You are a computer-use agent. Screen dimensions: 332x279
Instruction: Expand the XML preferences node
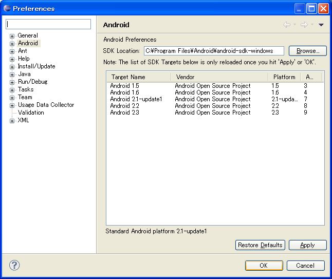coord(12,121)
